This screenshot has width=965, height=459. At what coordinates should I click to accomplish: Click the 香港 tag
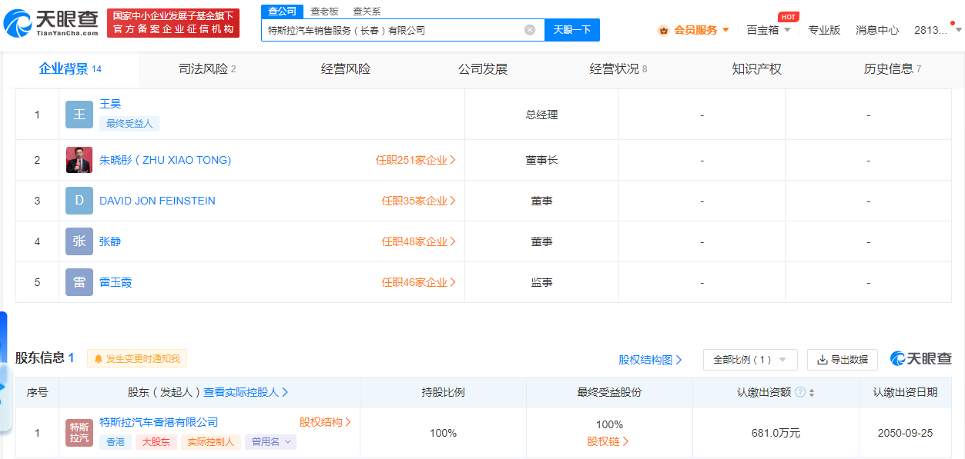(x=115, y=442)
